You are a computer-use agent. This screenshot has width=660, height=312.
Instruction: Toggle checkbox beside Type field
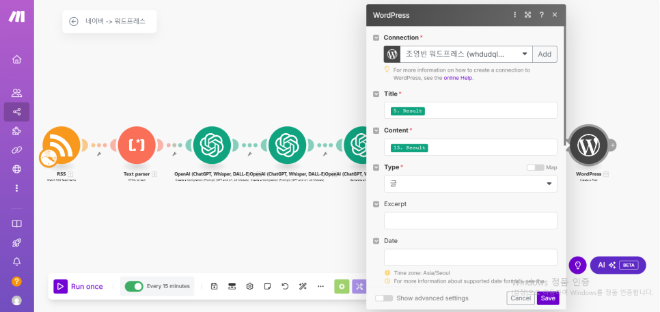pyautogui.click(x=376, y=167)
